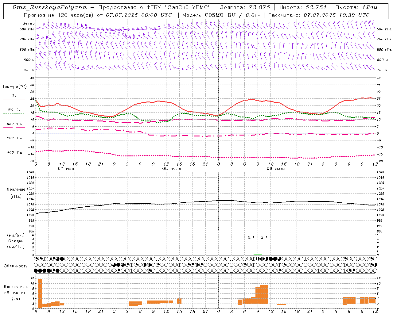
Task: Click the station title Oms_RusskayaPolyana
Action: coord(50,7)
